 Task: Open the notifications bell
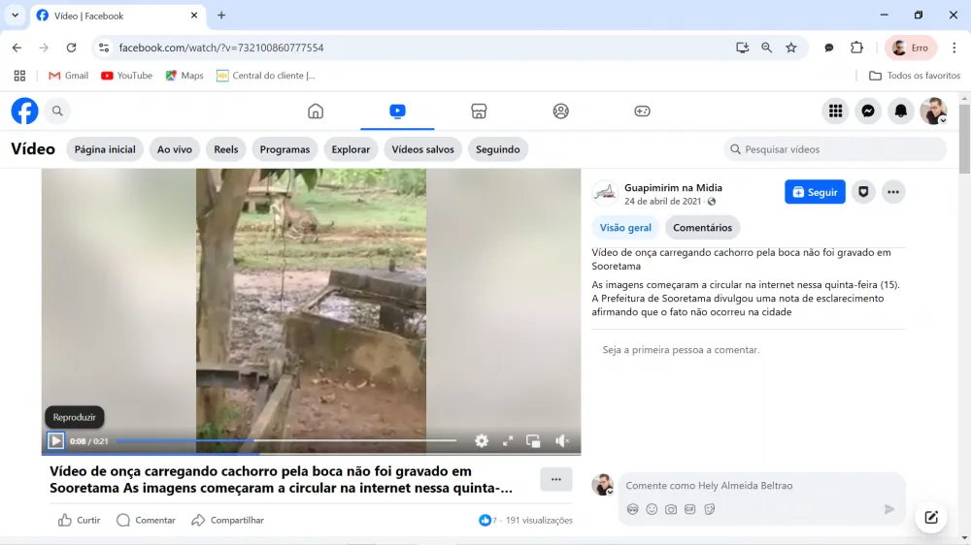click(x=901, y=112)
